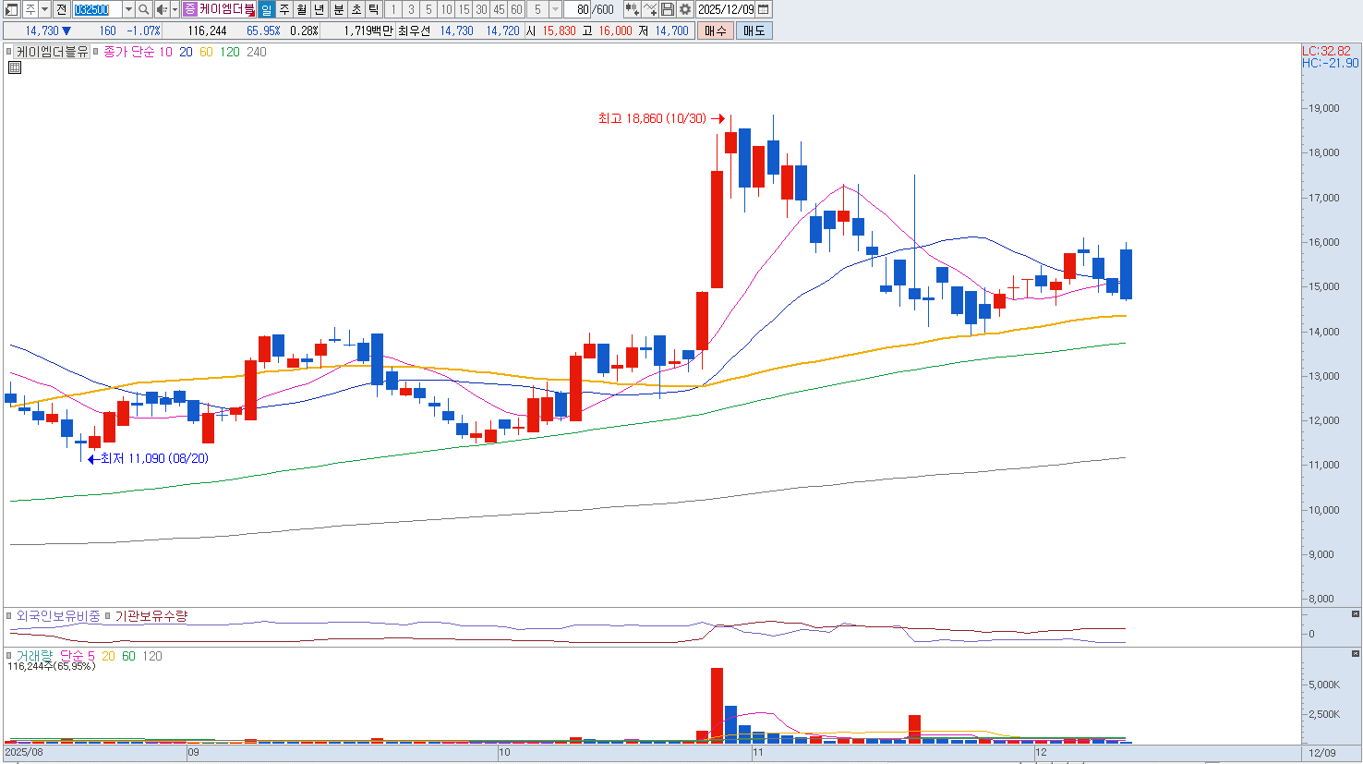Viewport: 1363px width, 764px height.
Task: Expand the interval value 5 dropdown
Action: pos(555,9)
